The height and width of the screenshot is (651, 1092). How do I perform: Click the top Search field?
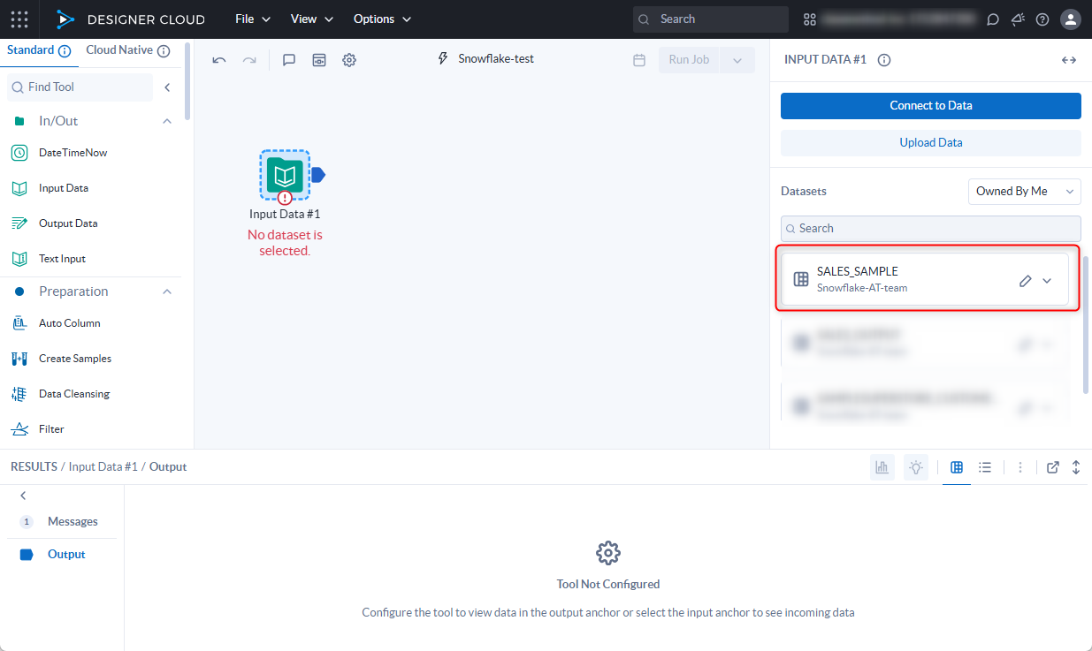pyautogui.click(x=710, y=19)
